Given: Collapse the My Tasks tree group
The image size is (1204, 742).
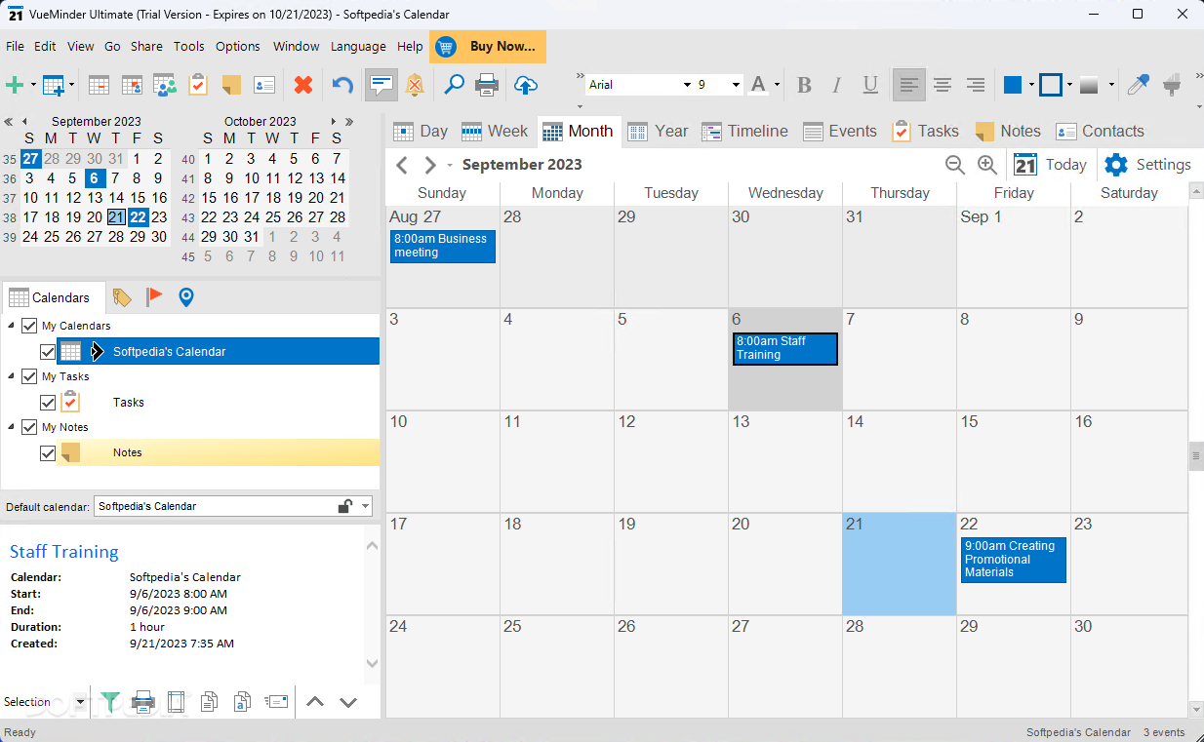Looking at the screenshot, I should pos(12,376).
